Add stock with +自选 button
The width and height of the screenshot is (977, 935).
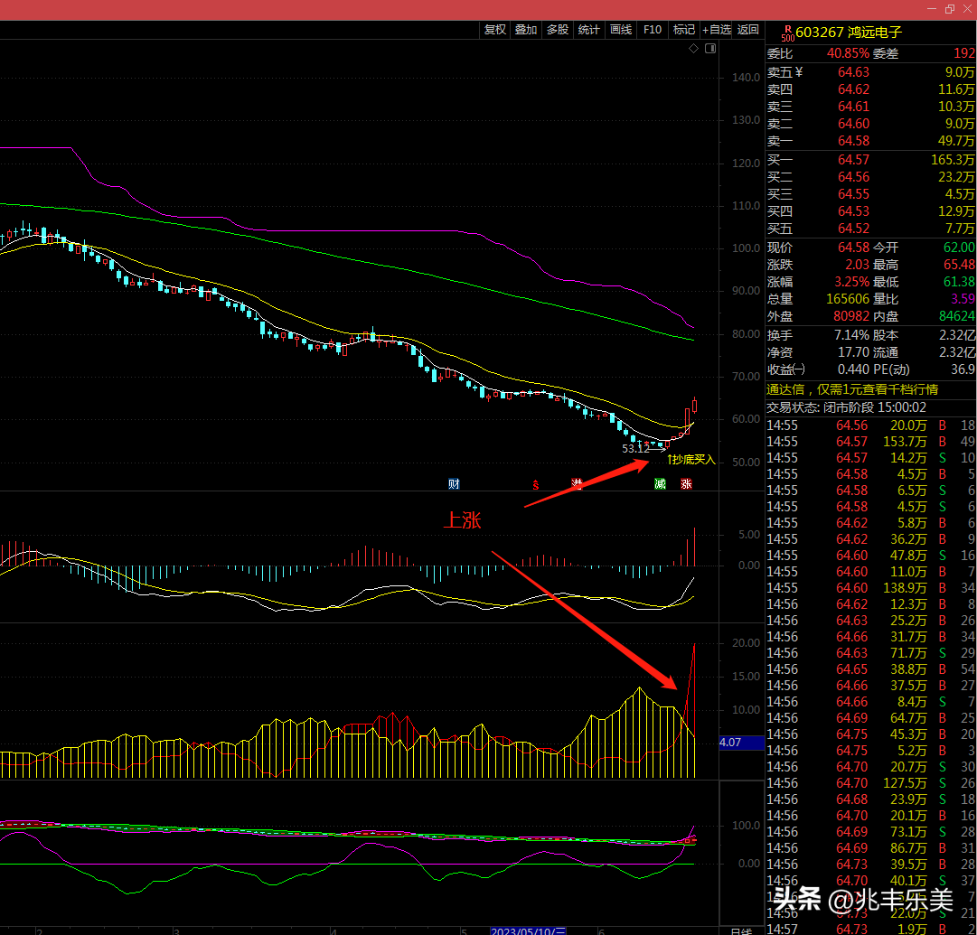(x=717, y=30)
